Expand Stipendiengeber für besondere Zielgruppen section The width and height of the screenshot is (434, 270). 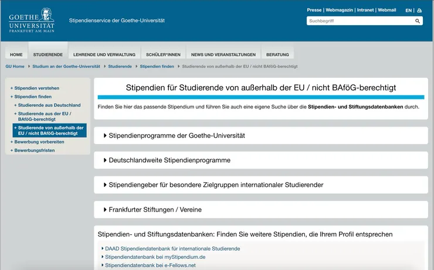pyautogui.click(x=261, y=185)
